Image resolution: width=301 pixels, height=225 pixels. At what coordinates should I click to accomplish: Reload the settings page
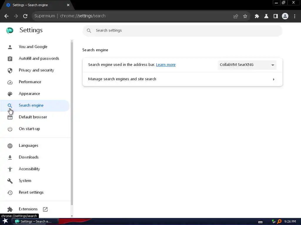click(x=25, y=16)
